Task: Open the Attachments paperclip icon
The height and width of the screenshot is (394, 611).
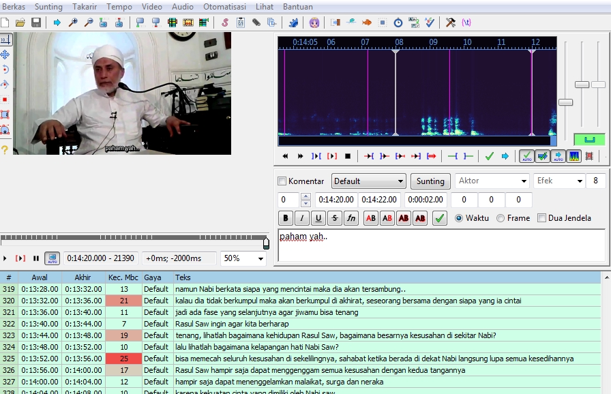Action: pyautogui.click(x=256, y=22)
